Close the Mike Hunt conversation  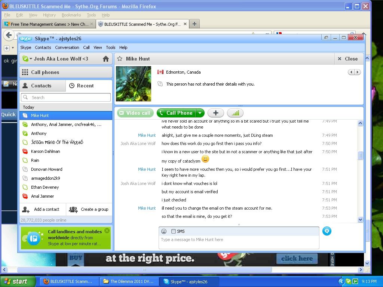(349, 59)
